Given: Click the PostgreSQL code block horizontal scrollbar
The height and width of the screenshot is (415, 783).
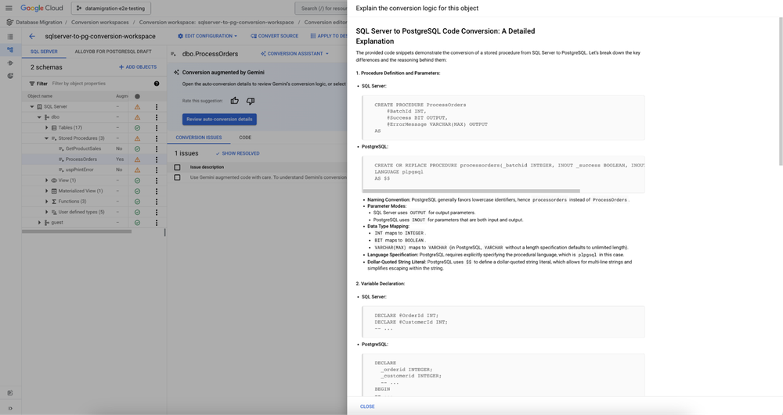Looking at the screenshot, I should point(471,191).
